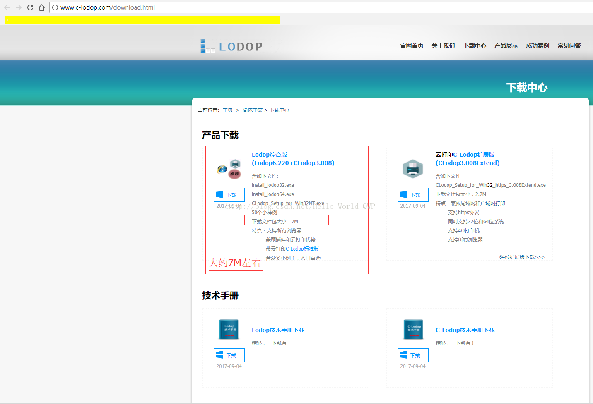593x404 pixels.
Task: Click the C-Lodop扩展版 printer icon
Action: tap(413, 169)
